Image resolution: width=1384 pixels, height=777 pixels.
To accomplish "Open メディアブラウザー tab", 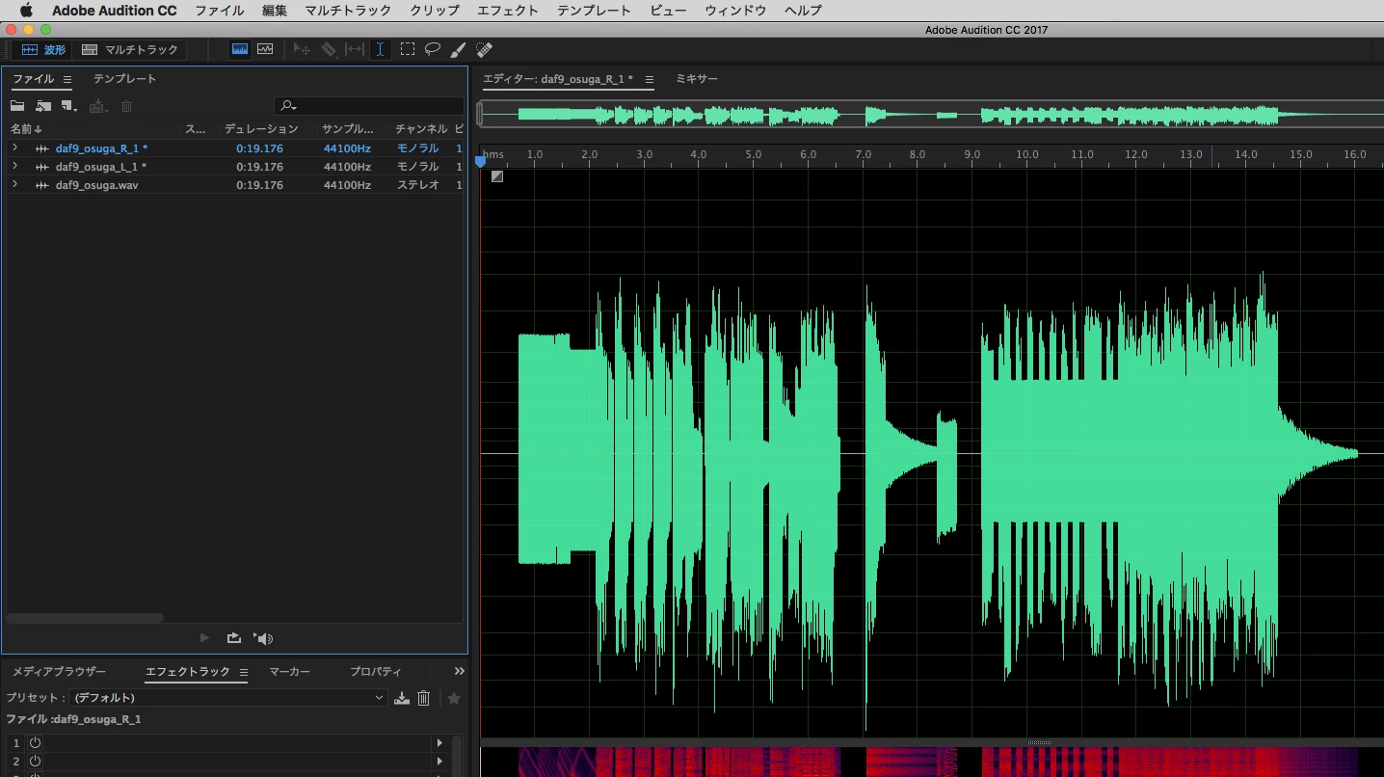I will [x=59, y=672].
